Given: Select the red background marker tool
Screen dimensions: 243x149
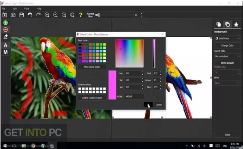Looking at the screenshot, I should pos(6,30).
